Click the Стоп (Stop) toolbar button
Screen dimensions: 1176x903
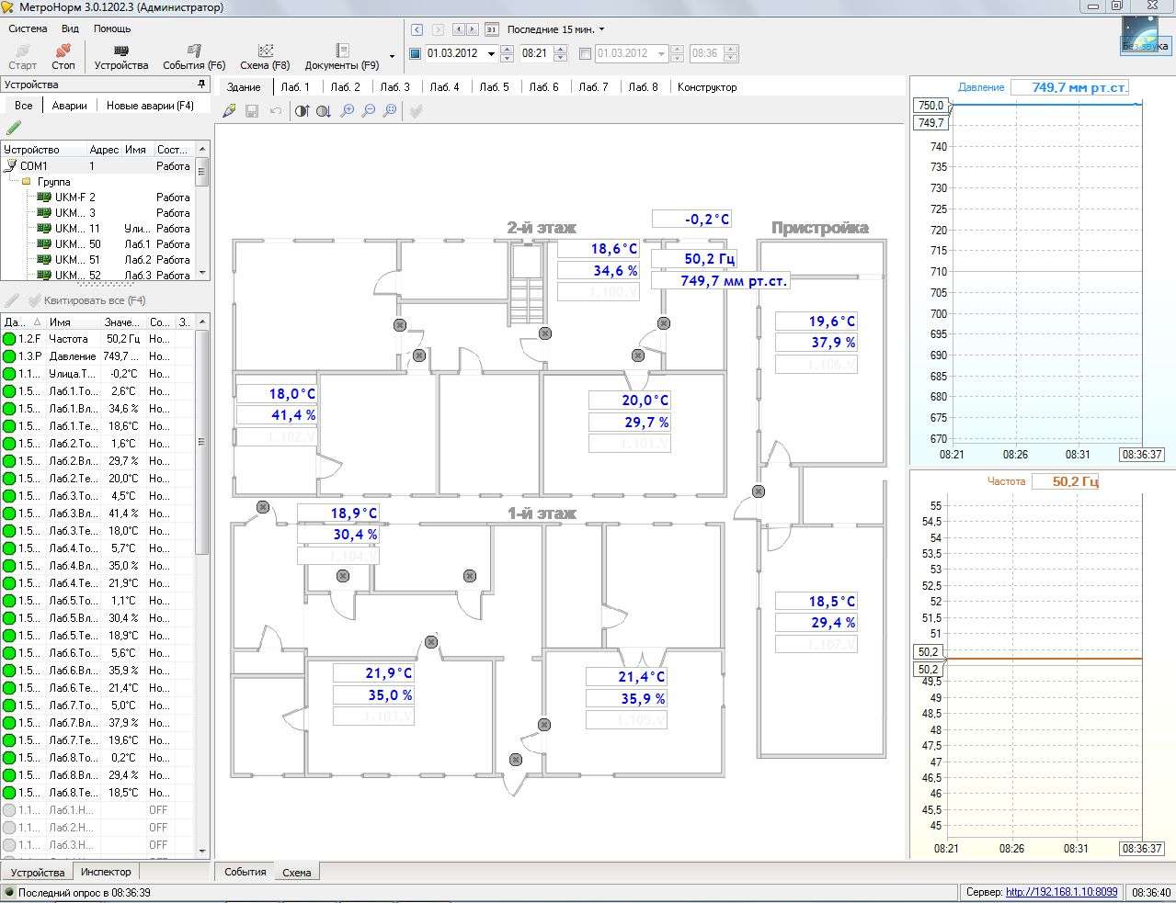pos(63,56)
